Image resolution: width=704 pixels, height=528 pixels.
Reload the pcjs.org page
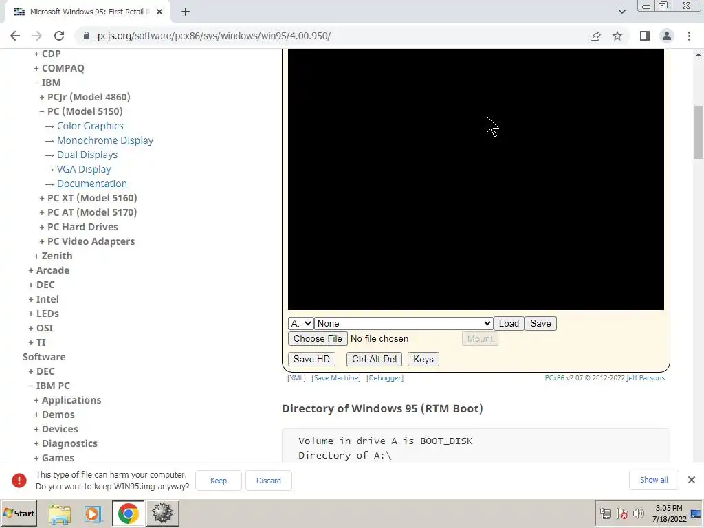pyautogui.click(x=59, y=36)
